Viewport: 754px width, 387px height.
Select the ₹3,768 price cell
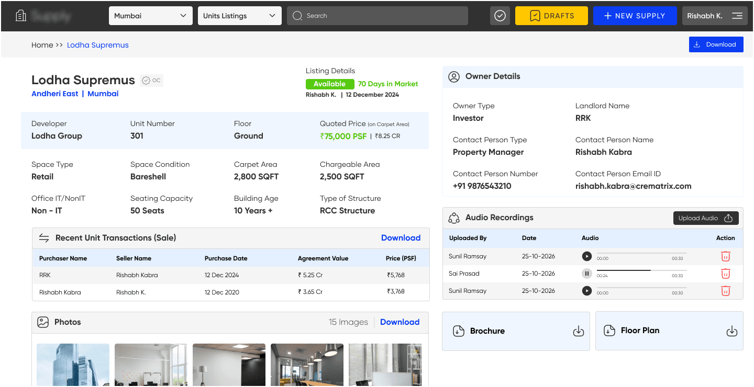[396, 292]
